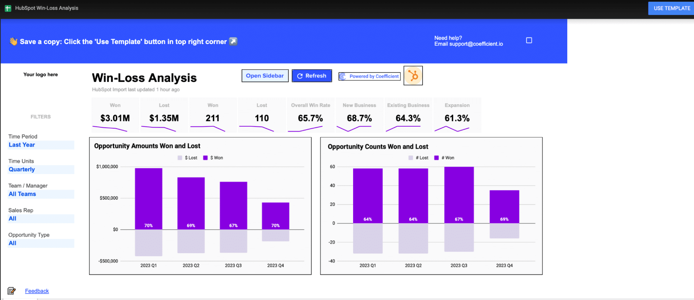Open the Team / Manager All Teams dropdown

[41, 194]
